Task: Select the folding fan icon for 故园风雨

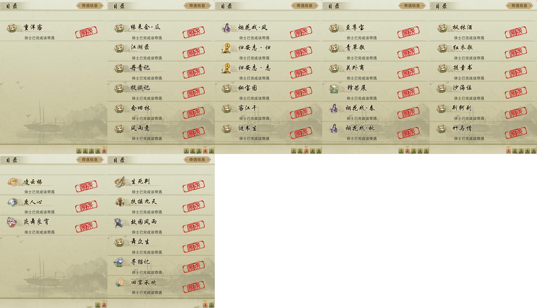Action: (x=119, y=222)
